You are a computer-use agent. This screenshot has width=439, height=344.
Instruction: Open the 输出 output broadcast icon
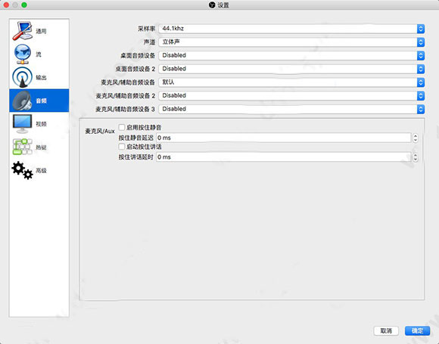click(23, 77)
